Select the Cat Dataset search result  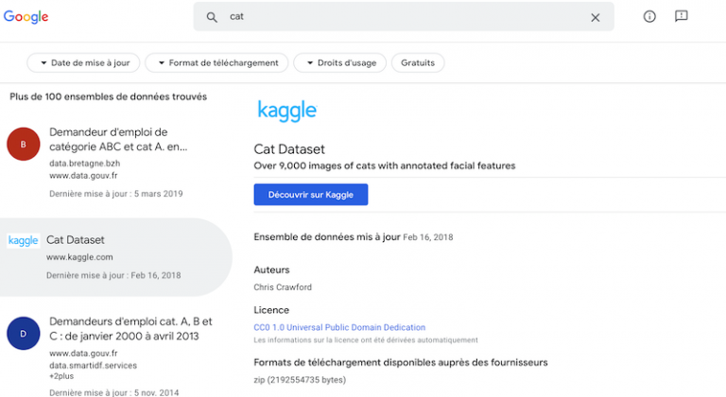[x=76, y=240]
